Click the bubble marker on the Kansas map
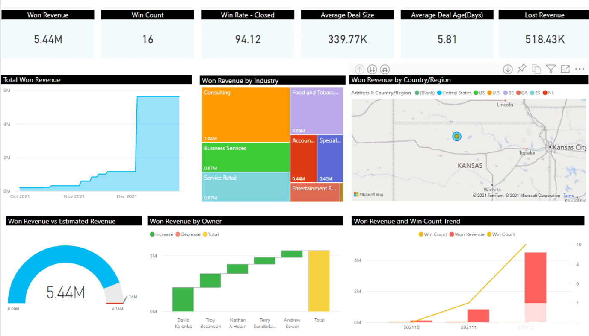This screenshot has width=589, height=336. (457, 136)
